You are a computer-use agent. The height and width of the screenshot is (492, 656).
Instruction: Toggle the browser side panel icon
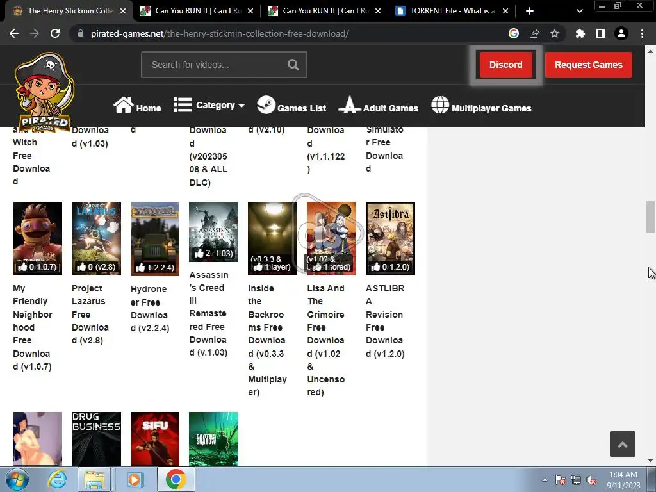pos(601,33)
